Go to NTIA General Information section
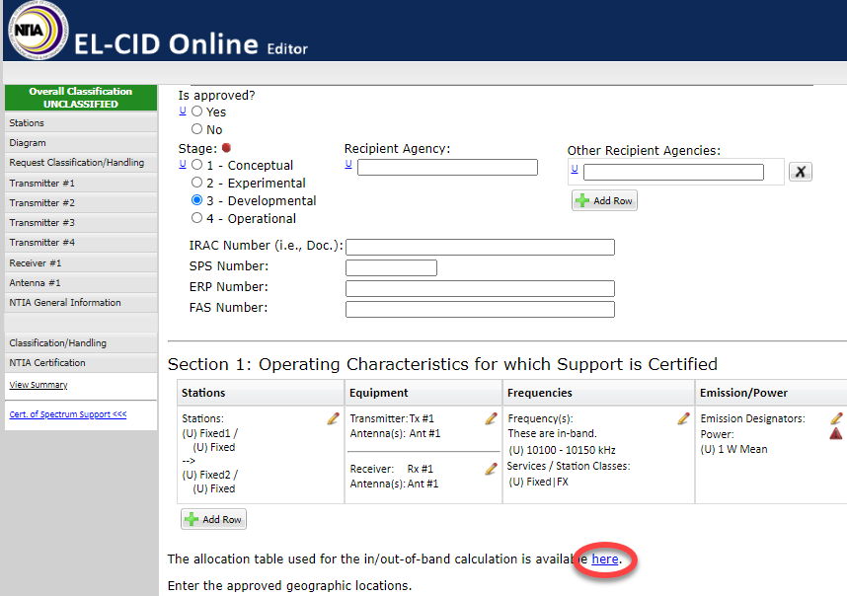Image resolution: width=847 pixels, height=596 pixels. 65,303
